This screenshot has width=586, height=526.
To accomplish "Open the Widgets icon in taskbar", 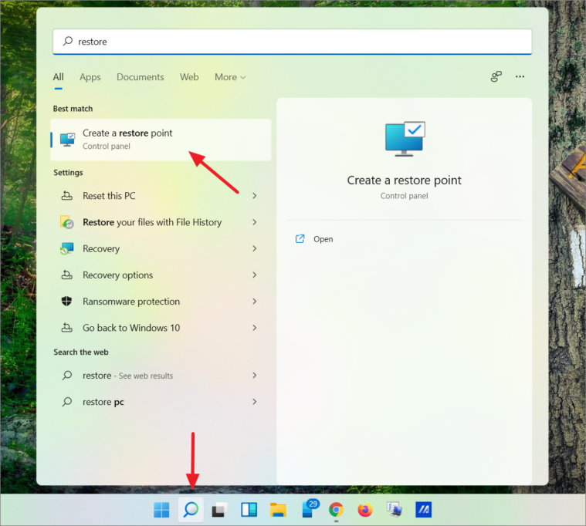I will tap(249, 510).
